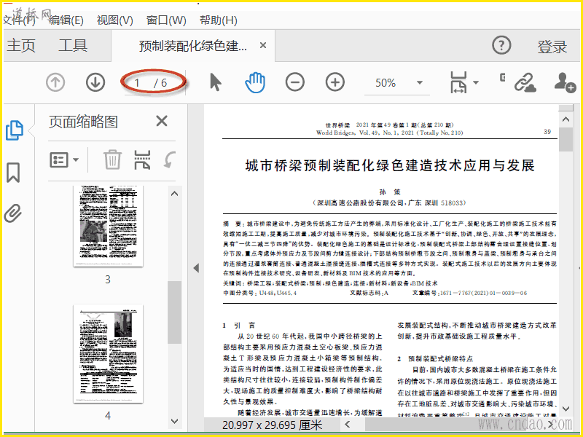Viewport: 583px width, 437px height.
Task: Click the rotate page icon
Action: (x=170, y=160)
